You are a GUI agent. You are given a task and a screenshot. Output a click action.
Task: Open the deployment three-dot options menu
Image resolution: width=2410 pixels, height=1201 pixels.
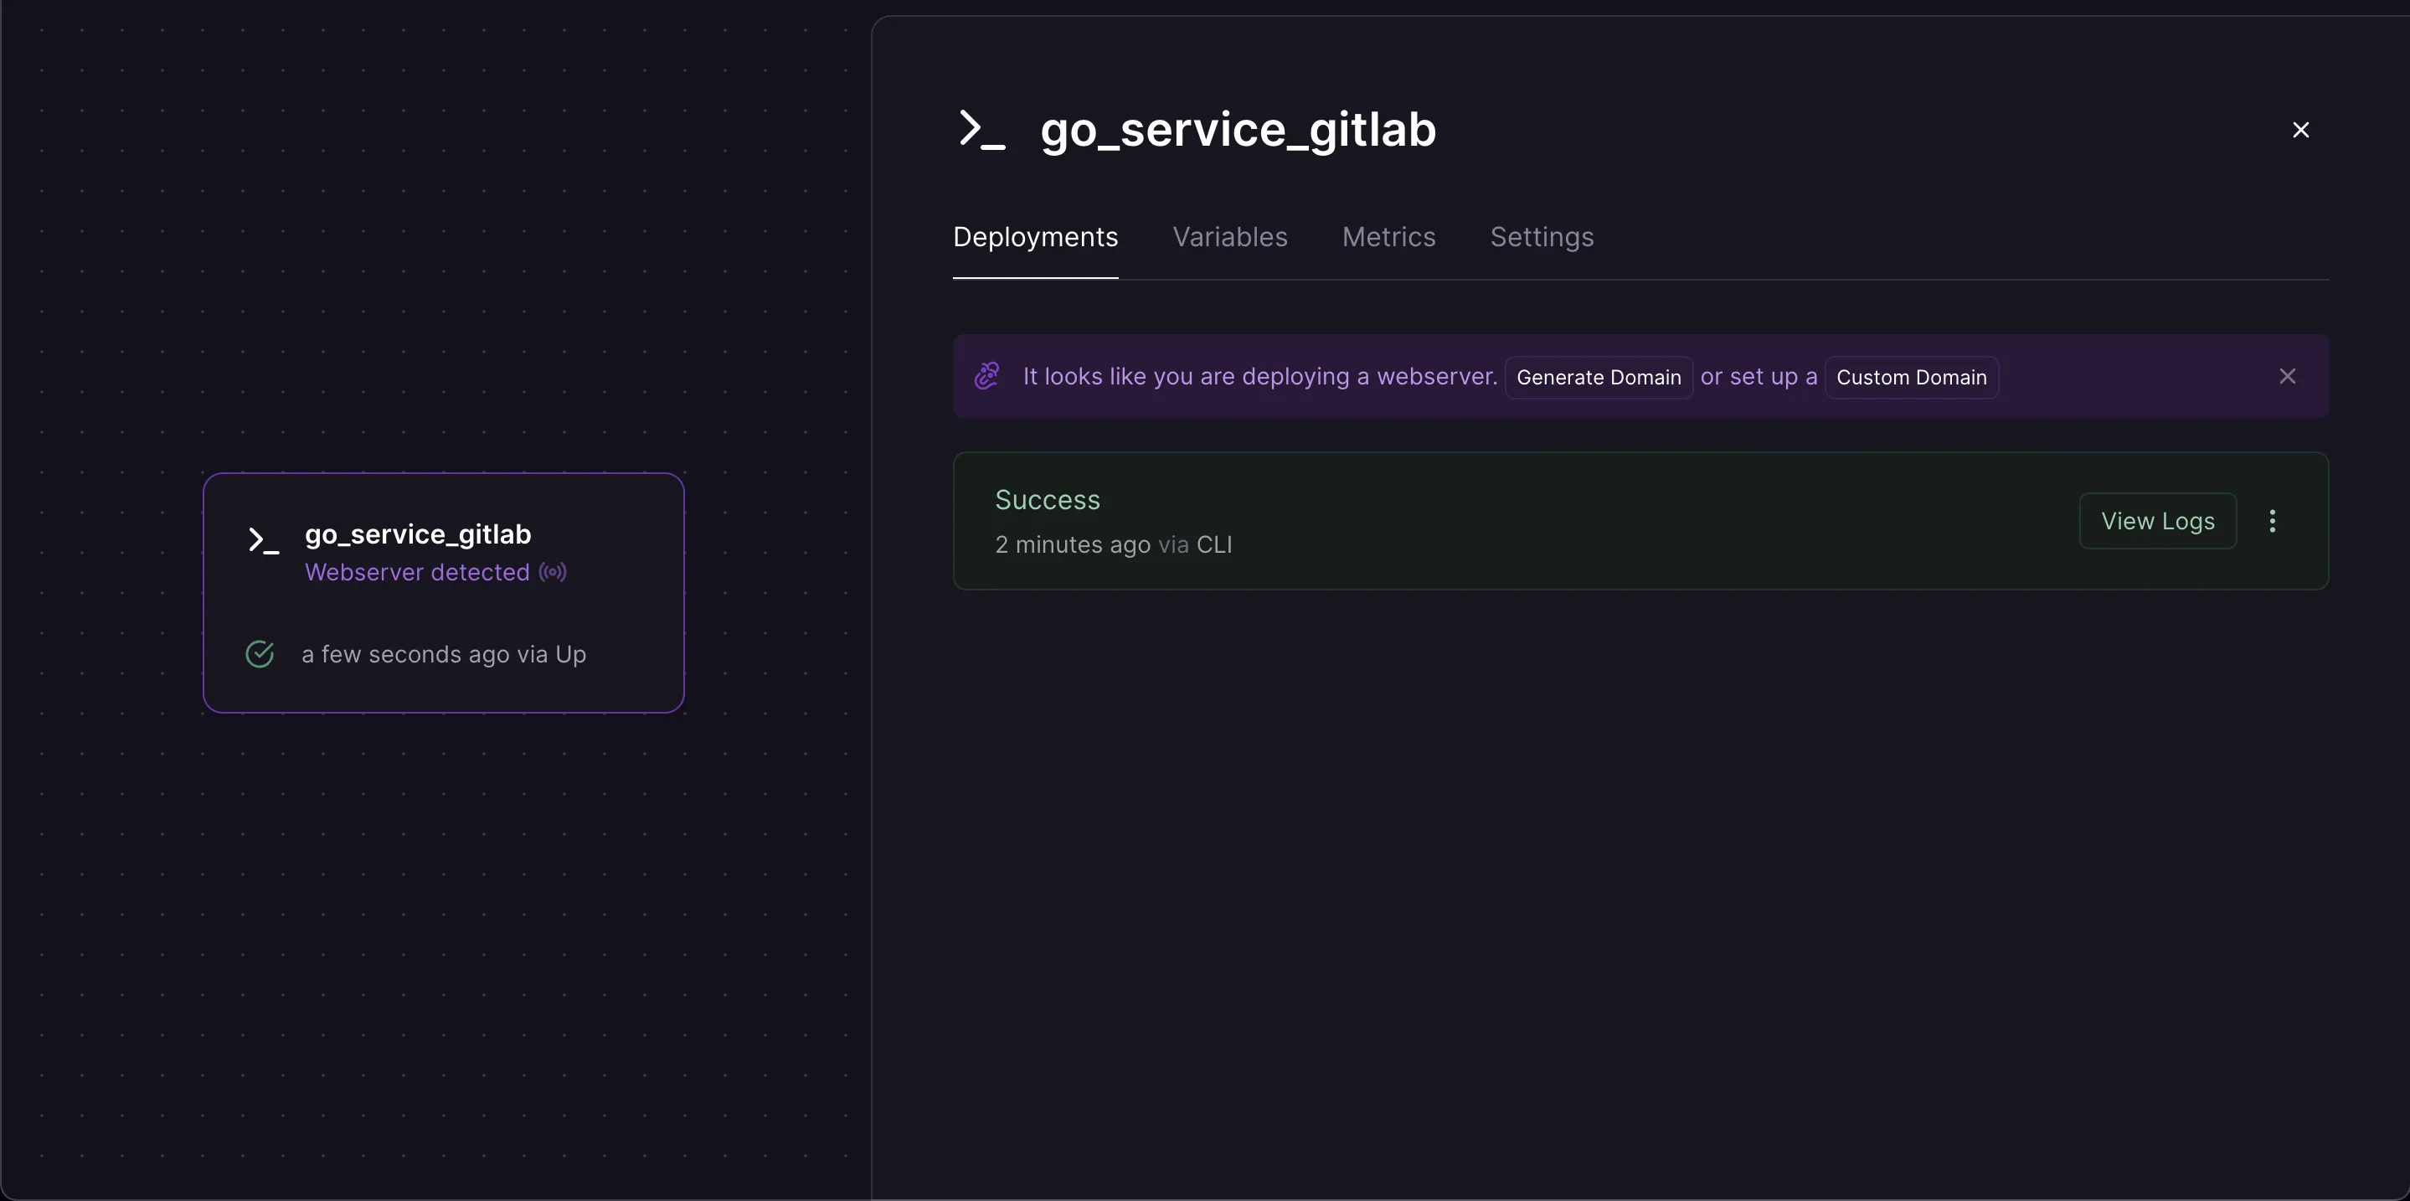coord(2272,521)
